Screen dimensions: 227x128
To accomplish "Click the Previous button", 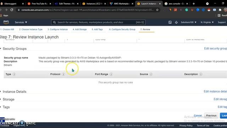I will point(211,116).
